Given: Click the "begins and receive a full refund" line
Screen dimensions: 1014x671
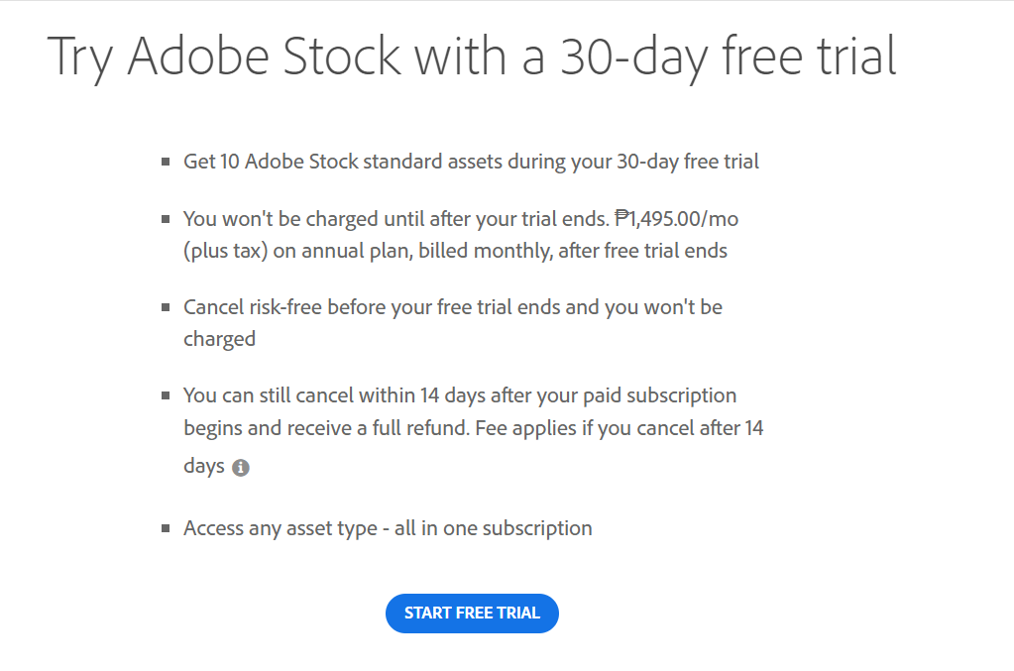Looking at the screenshot, I should [x=474, y=428].
